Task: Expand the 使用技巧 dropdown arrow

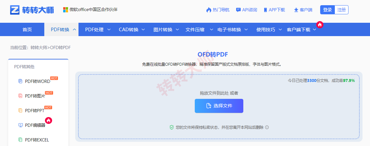Action: 280,30
